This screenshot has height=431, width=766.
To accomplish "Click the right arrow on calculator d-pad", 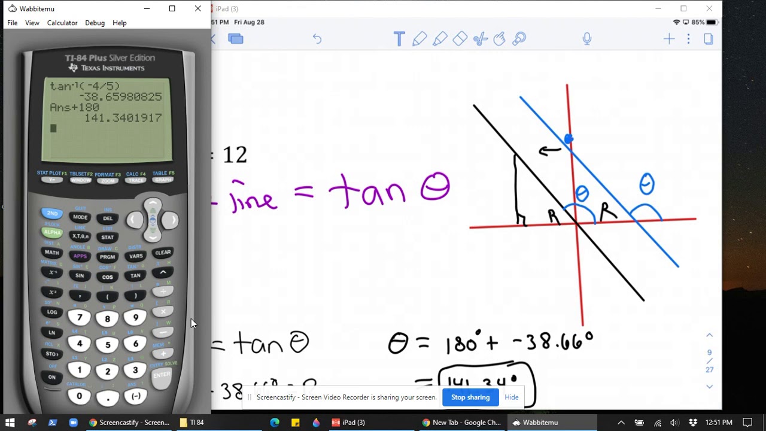I will click(x=171, y=220).
